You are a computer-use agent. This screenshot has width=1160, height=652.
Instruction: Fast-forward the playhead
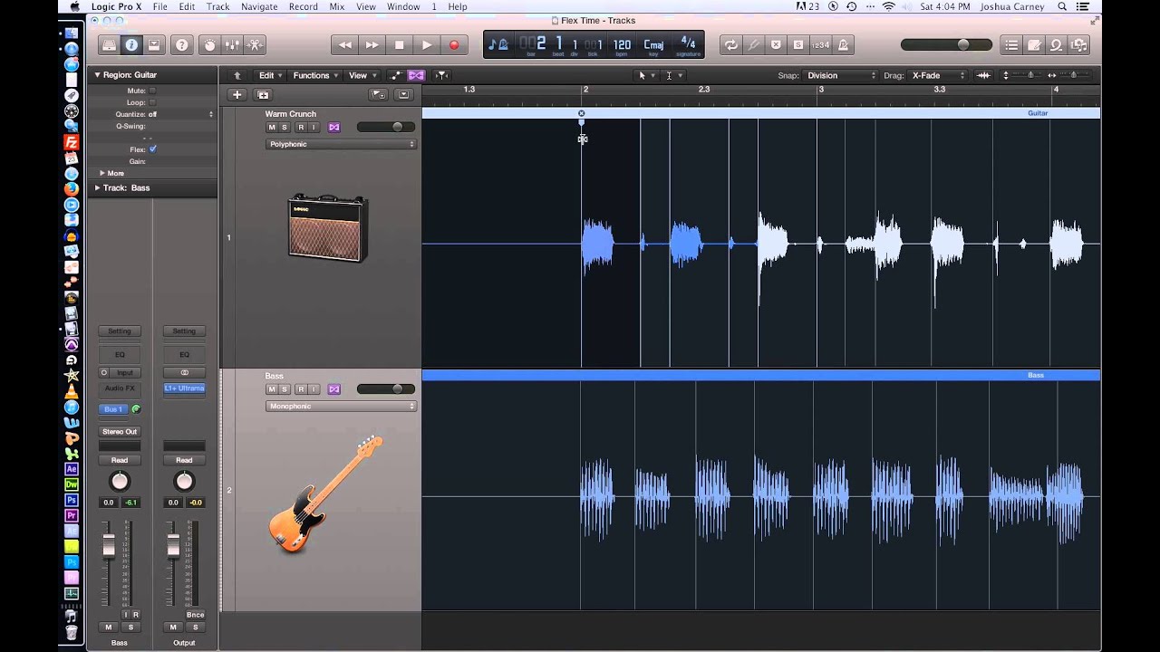(372, 44)
